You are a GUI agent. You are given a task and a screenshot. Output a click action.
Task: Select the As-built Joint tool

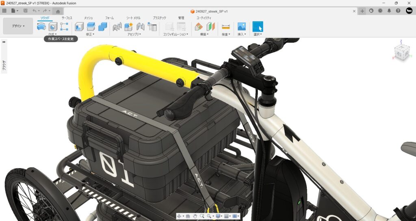[140, 26]
